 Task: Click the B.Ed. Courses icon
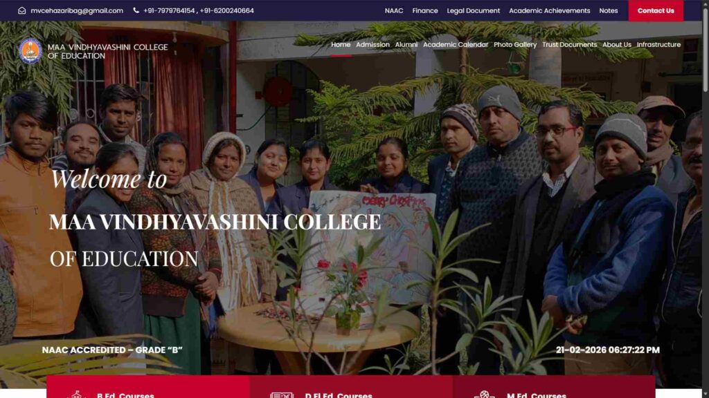click(x=76, y=395)
